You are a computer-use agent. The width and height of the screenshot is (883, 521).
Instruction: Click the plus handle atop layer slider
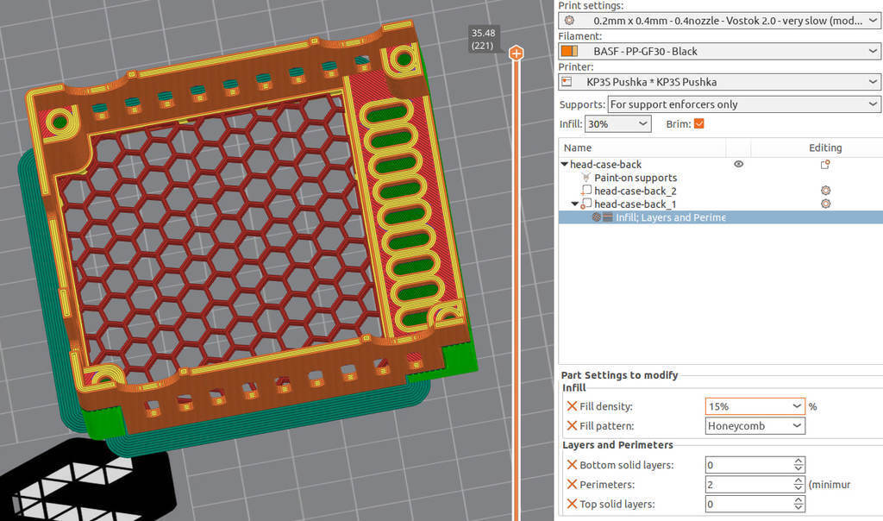(516, 53)
